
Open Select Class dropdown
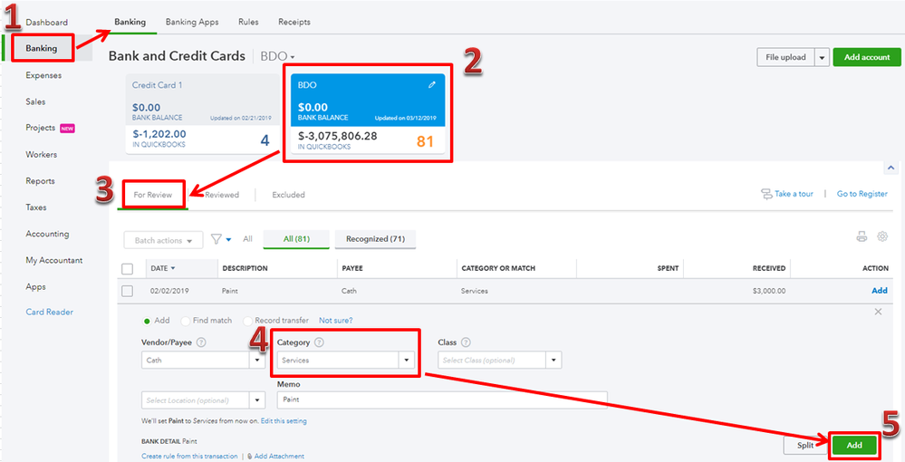554,361
